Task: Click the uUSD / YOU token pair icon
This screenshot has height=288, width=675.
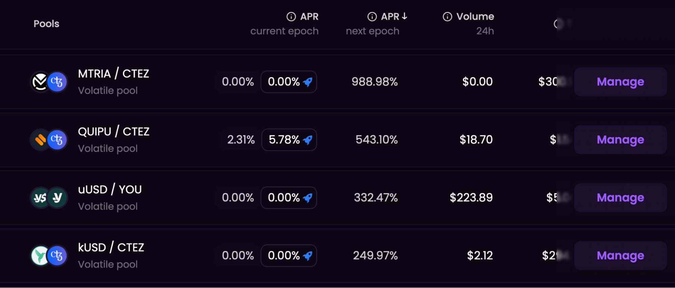Action: point(49,198)
